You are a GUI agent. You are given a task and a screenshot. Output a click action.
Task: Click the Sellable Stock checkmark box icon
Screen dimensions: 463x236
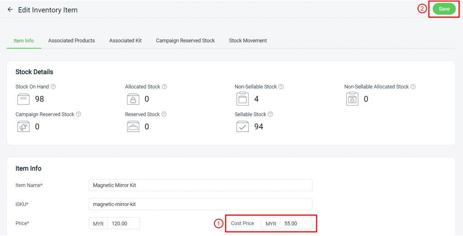coord(243,127)
